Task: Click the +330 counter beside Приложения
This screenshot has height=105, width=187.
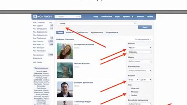Action: (x=51, y=55)
